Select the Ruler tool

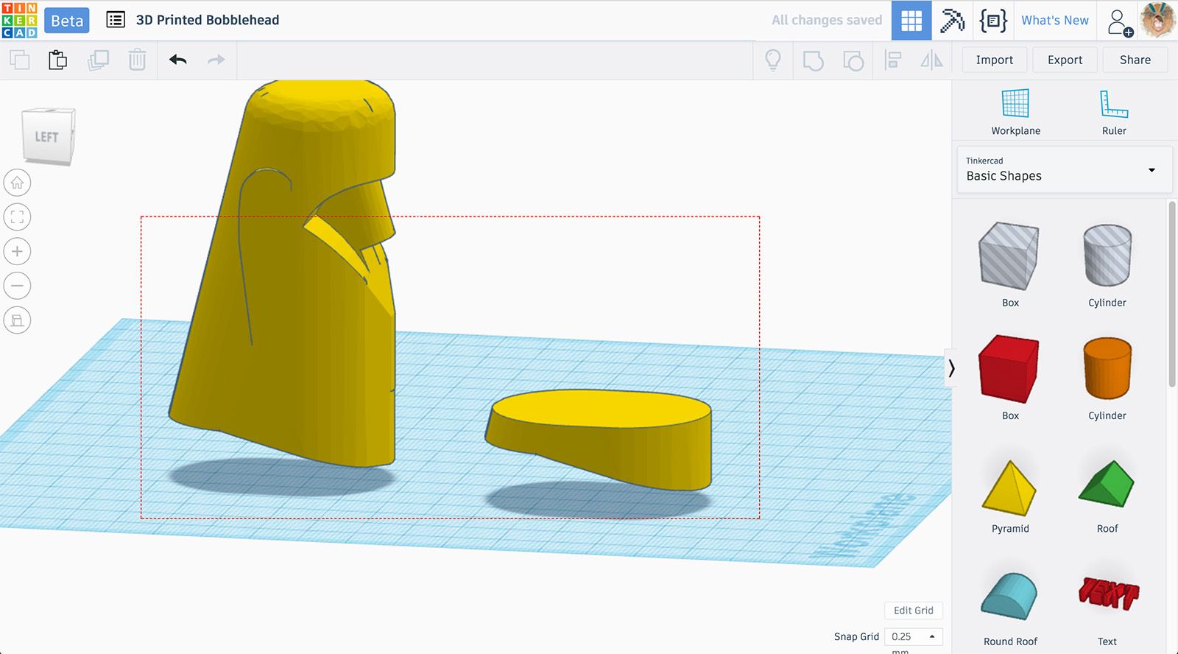pyautogui.click(x=1114, y=113)
